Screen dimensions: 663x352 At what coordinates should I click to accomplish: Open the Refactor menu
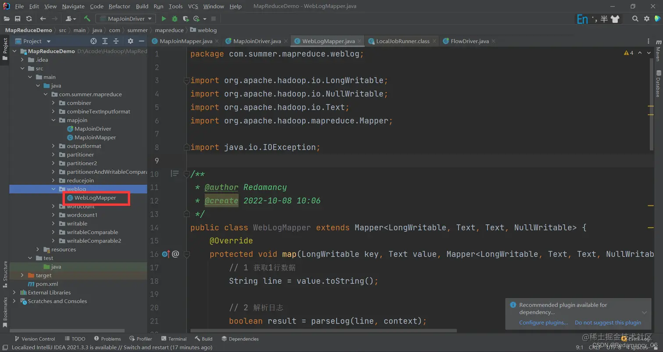119,6
